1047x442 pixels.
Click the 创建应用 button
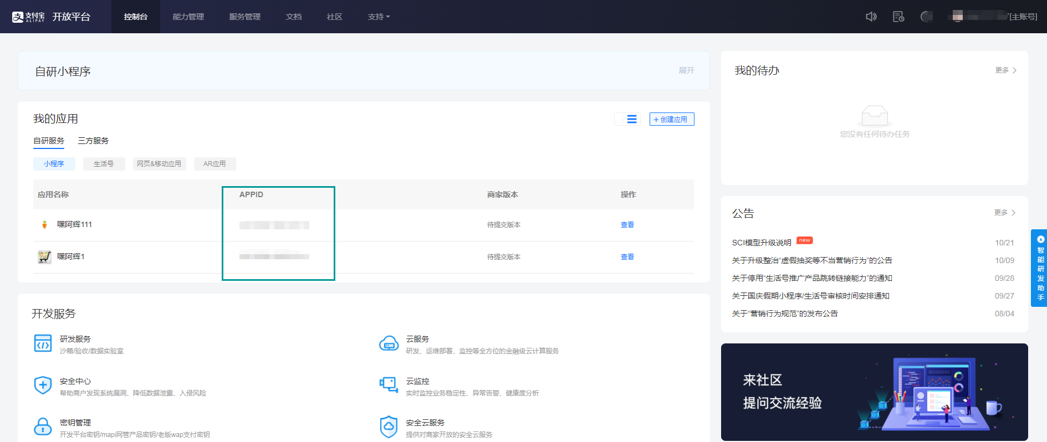(672, 119)
